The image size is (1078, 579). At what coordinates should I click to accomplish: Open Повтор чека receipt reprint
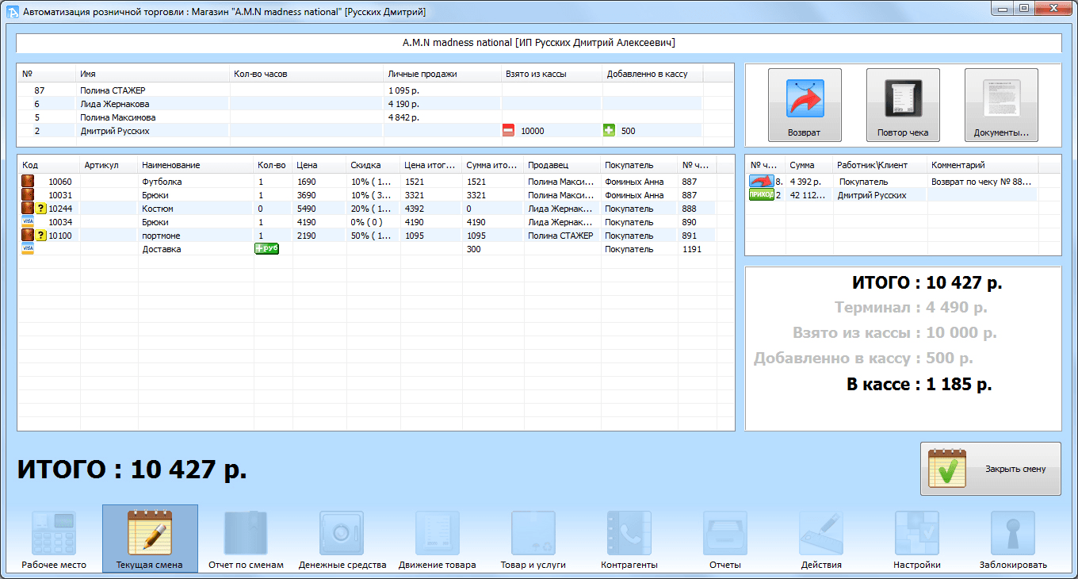tap(903, 105)
